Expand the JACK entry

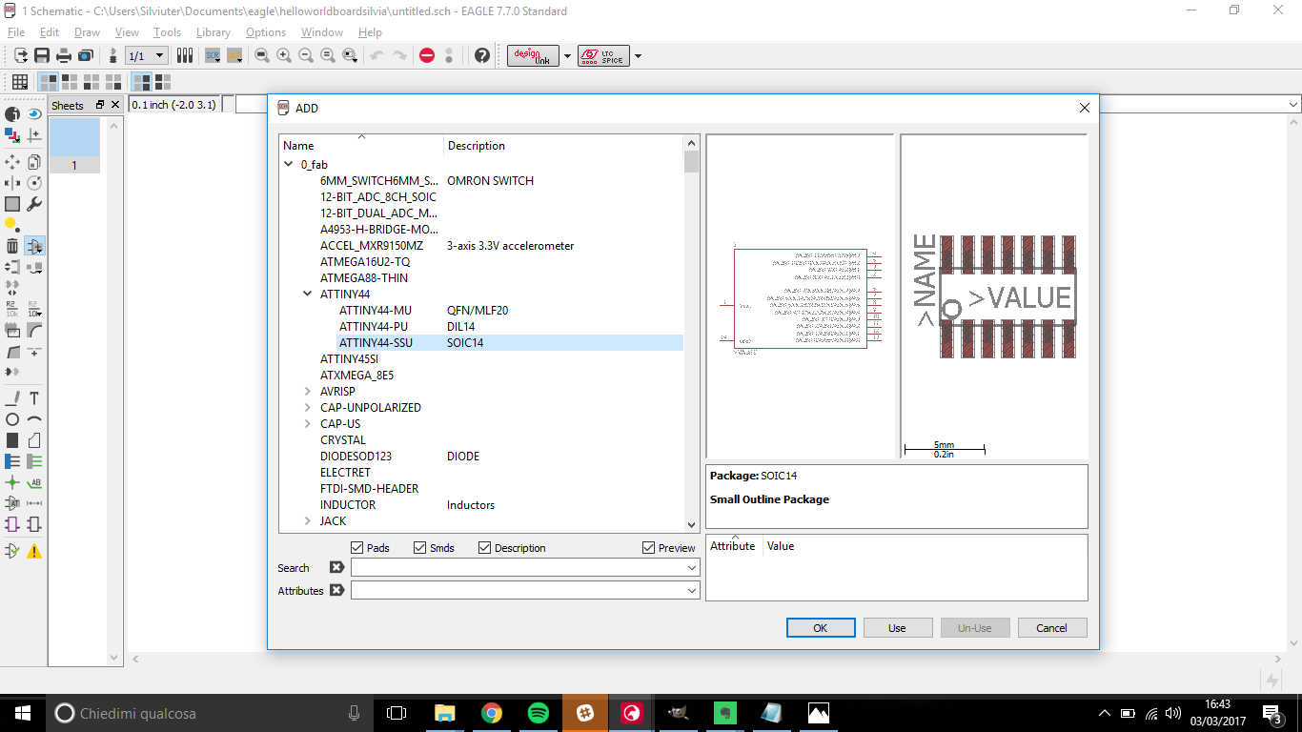coord(308,520)
